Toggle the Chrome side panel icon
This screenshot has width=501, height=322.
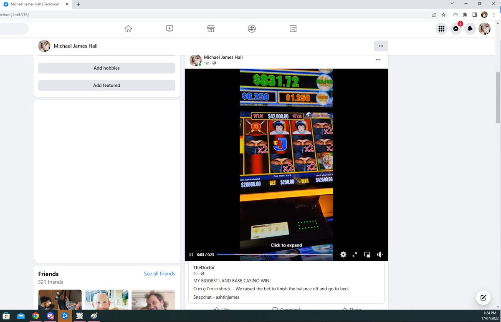coord(474,15)
